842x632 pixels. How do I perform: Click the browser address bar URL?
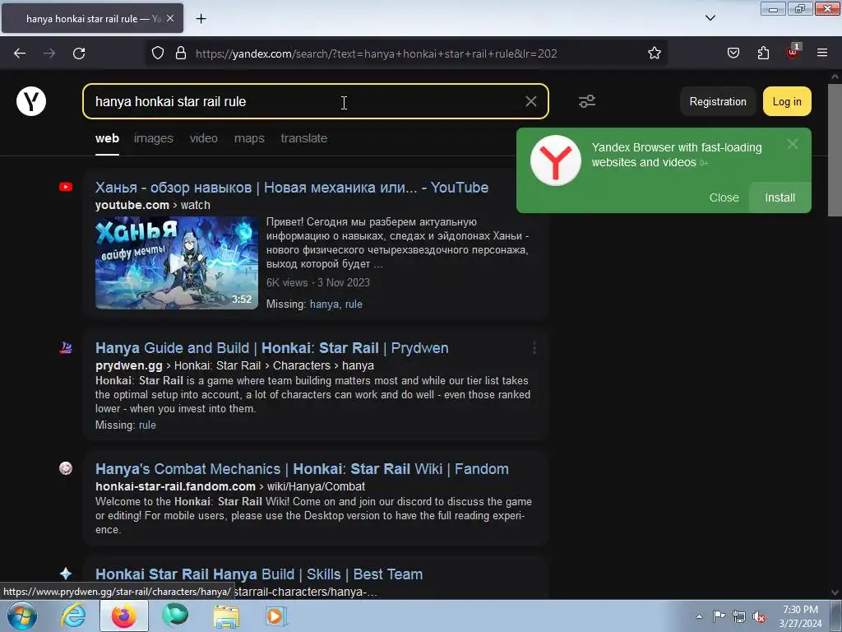pos(376,53)
